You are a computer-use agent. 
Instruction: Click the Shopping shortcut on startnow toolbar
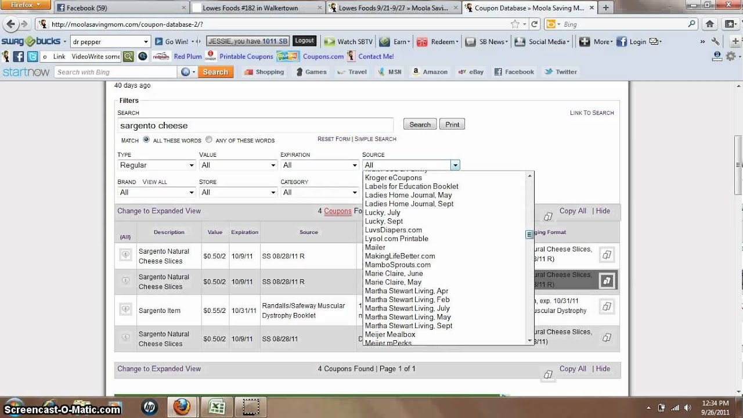(x=264, y=72)
